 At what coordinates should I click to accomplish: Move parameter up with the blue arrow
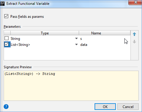pos(134,34)
